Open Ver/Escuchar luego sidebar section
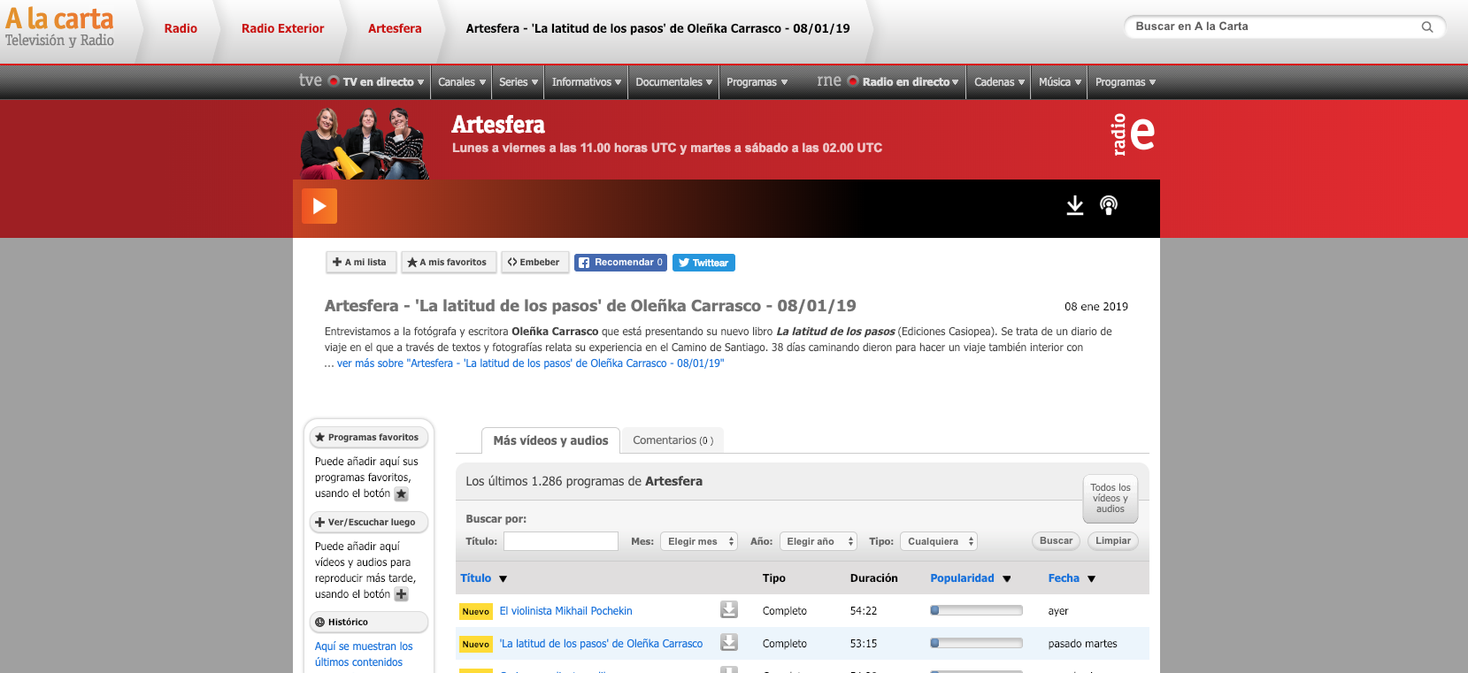Image resolution: width=1468 pixels, height=673 pixels. click(x=368, y=522)
